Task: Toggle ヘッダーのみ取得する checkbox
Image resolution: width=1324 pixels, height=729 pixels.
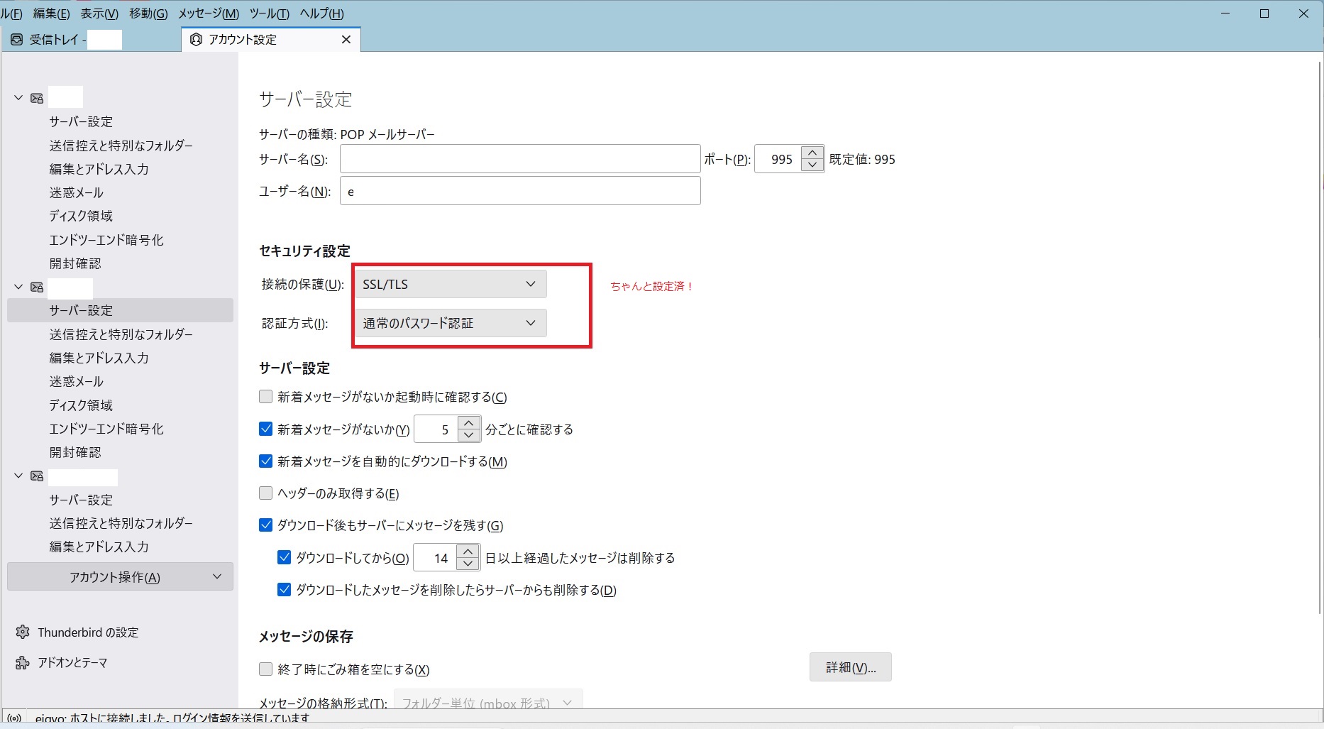Action: [x=266, y=493]
